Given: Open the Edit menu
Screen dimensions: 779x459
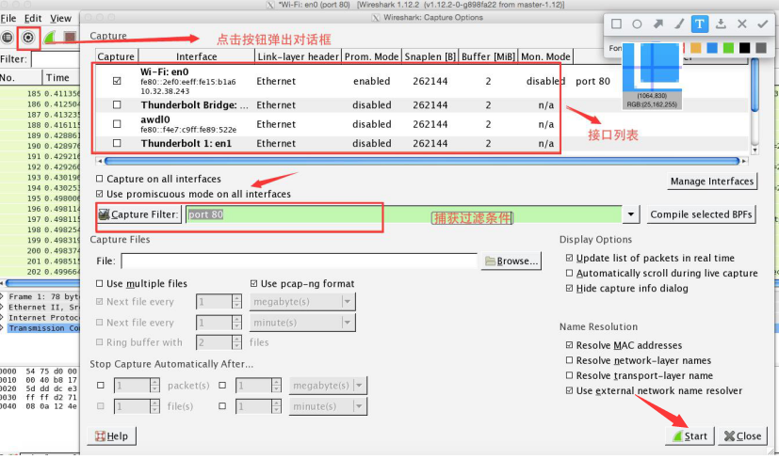Looking at the screenshot, I should click(x=33, y=19).
